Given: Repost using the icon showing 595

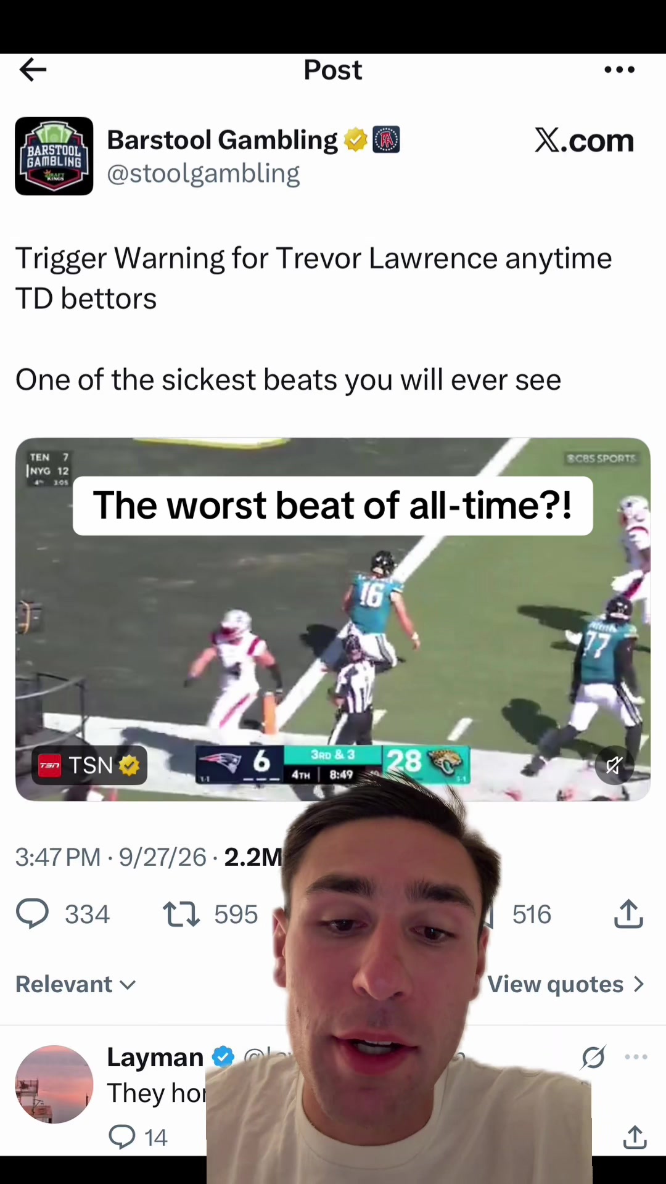Looking at the screenshot, I should 181,914.
